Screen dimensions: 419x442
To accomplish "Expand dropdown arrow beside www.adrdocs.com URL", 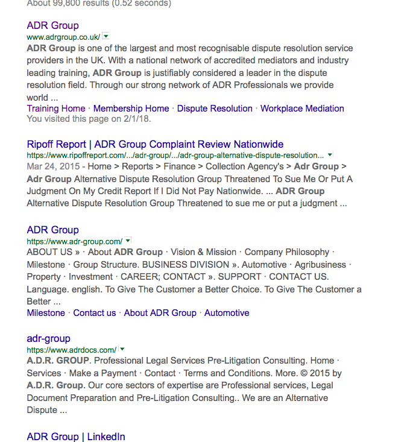I will coord(122,349).
